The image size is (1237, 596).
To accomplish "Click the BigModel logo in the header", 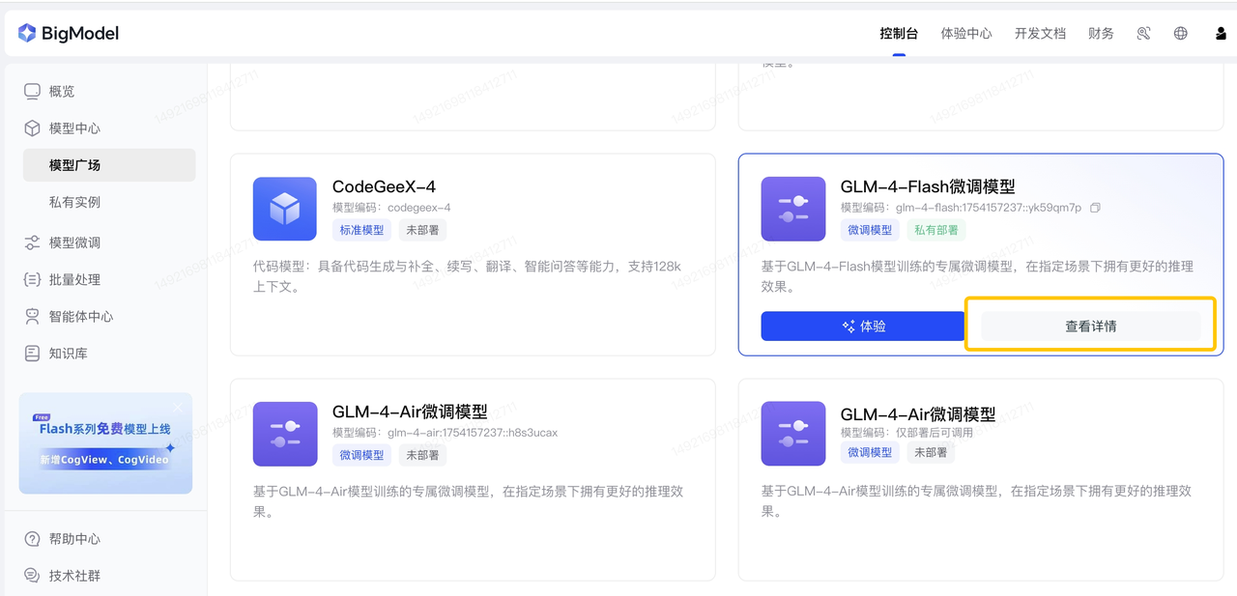I will click(x=68, y=33).
